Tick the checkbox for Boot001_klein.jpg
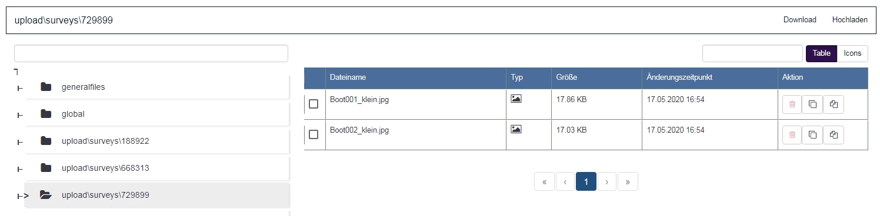This screenshot has width=880, height=216. [x=314, y=104]
